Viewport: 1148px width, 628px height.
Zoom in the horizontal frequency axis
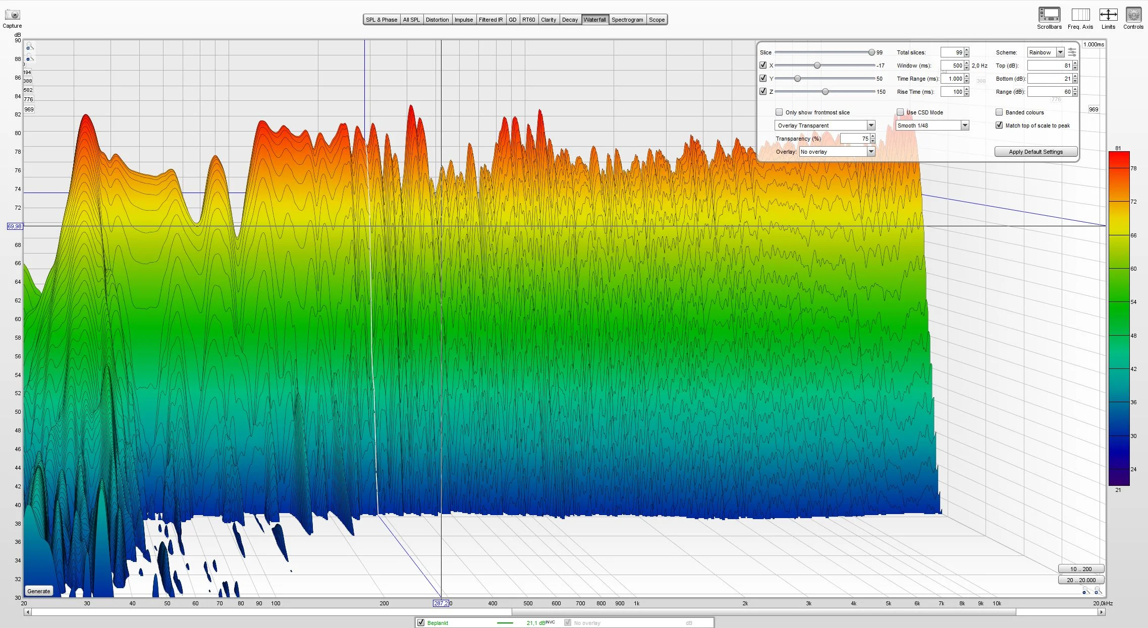click(x=1098, y=590)
